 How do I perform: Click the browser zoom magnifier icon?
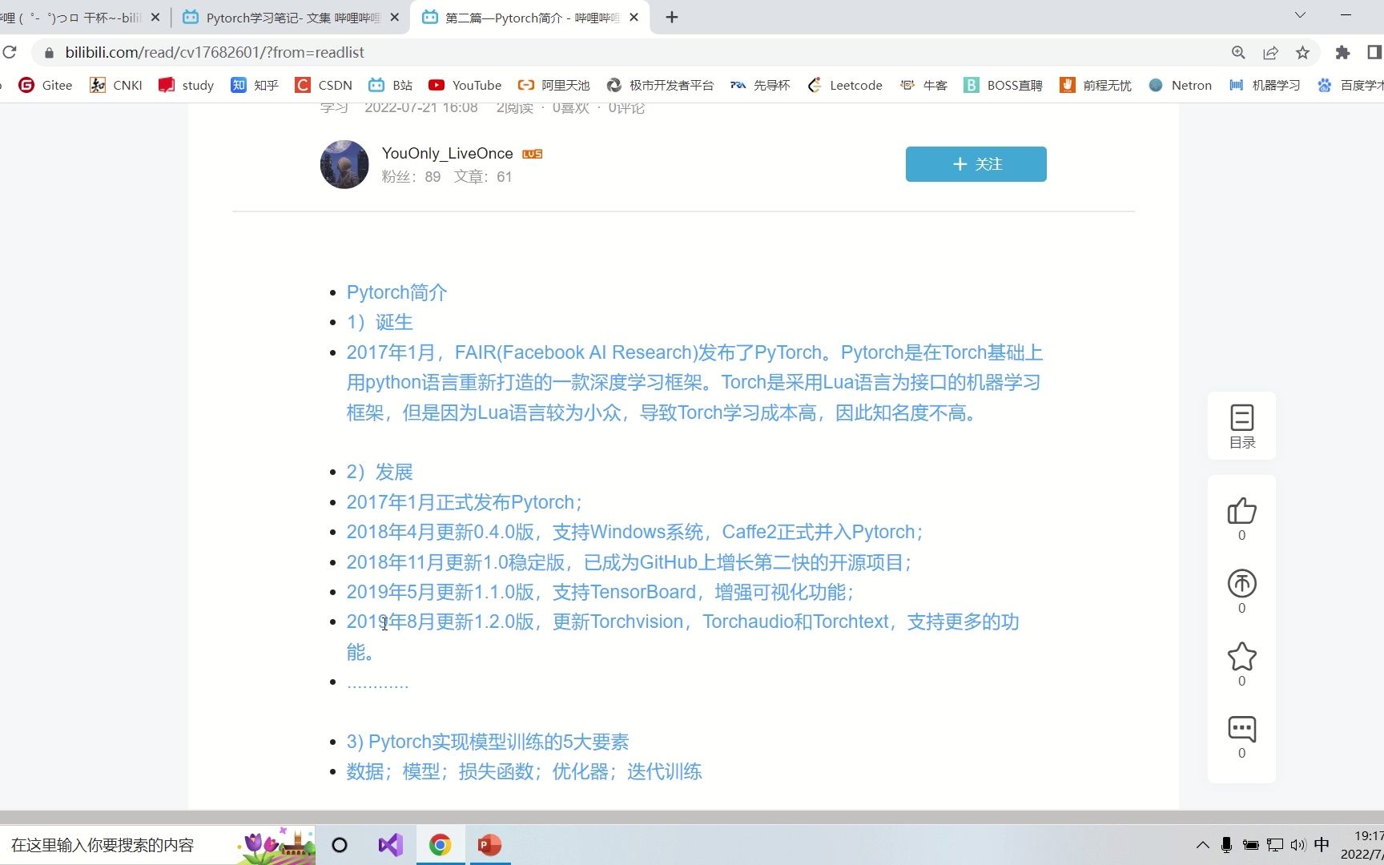pos(1238,52)
